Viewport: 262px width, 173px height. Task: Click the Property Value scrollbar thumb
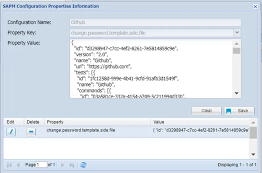tap(236, 51)
